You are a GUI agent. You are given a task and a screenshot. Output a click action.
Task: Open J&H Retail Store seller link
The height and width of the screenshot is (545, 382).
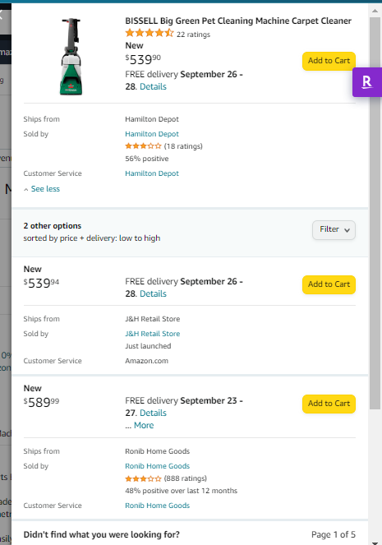tap(153, 334)
